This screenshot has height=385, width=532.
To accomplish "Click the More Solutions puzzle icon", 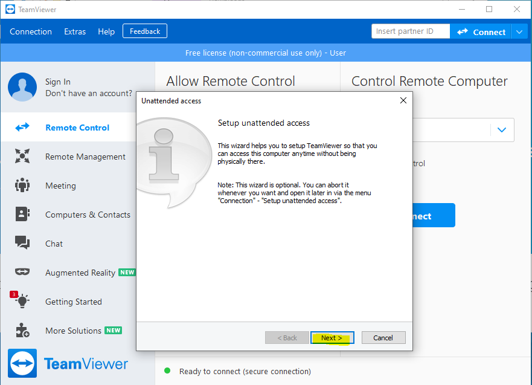I will [22, 331].
